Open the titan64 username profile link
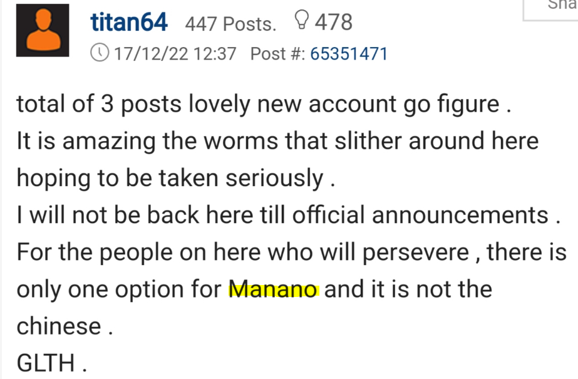 129,23
